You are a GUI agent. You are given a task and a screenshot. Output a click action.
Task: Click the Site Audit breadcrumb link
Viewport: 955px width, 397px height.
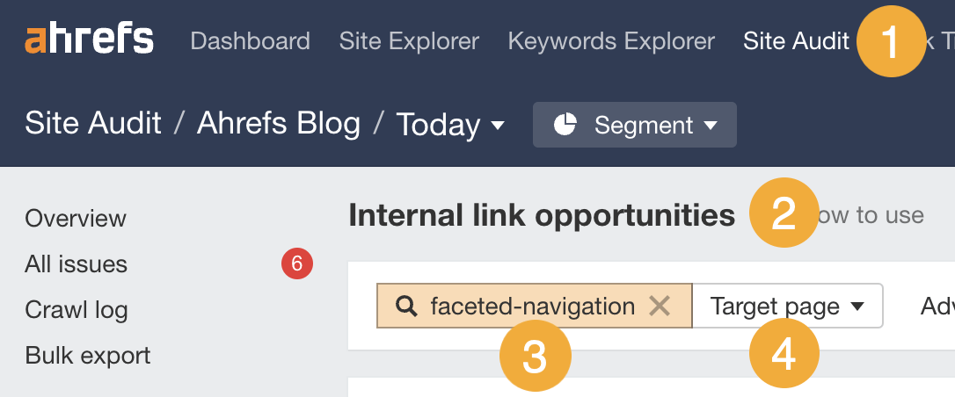click(93, 124)
